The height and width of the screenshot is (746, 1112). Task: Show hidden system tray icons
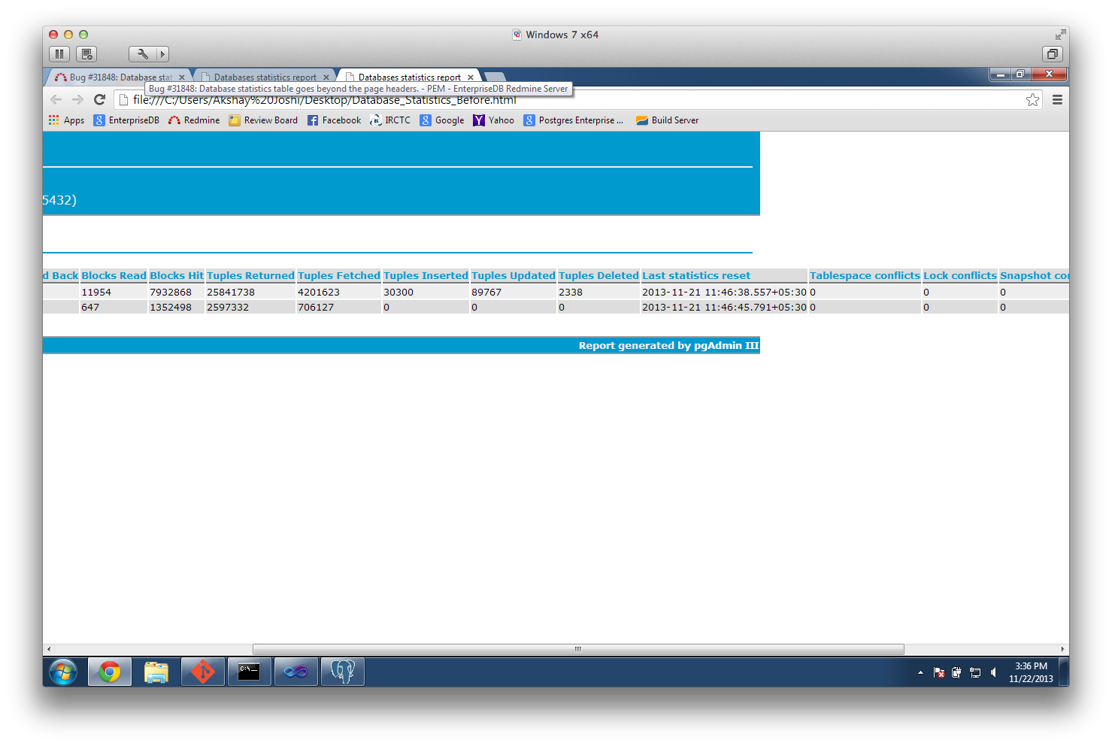point(920,672)
